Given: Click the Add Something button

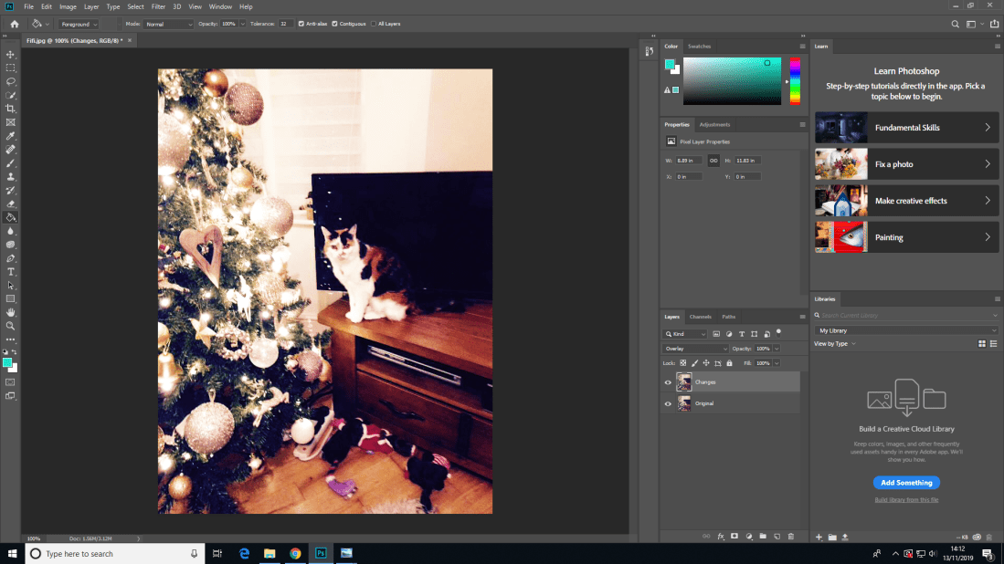Looking at the screenshot, I should pos(906,483).
